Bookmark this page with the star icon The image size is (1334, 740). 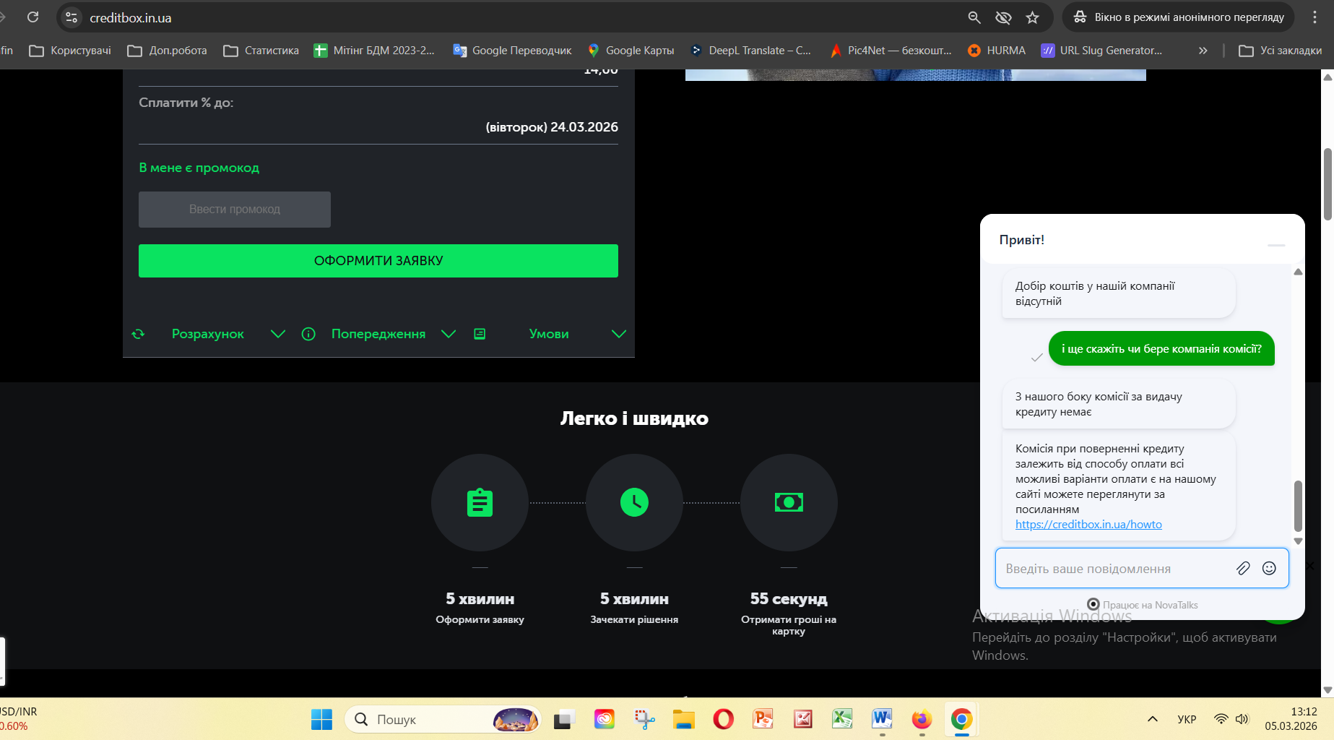tap(1033, 17)
